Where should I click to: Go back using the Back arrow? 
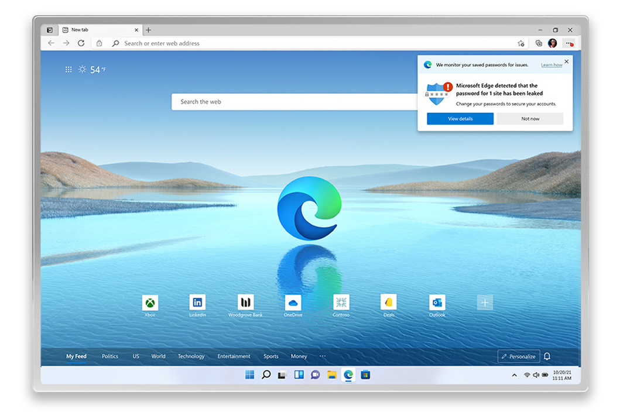[51, 43]
